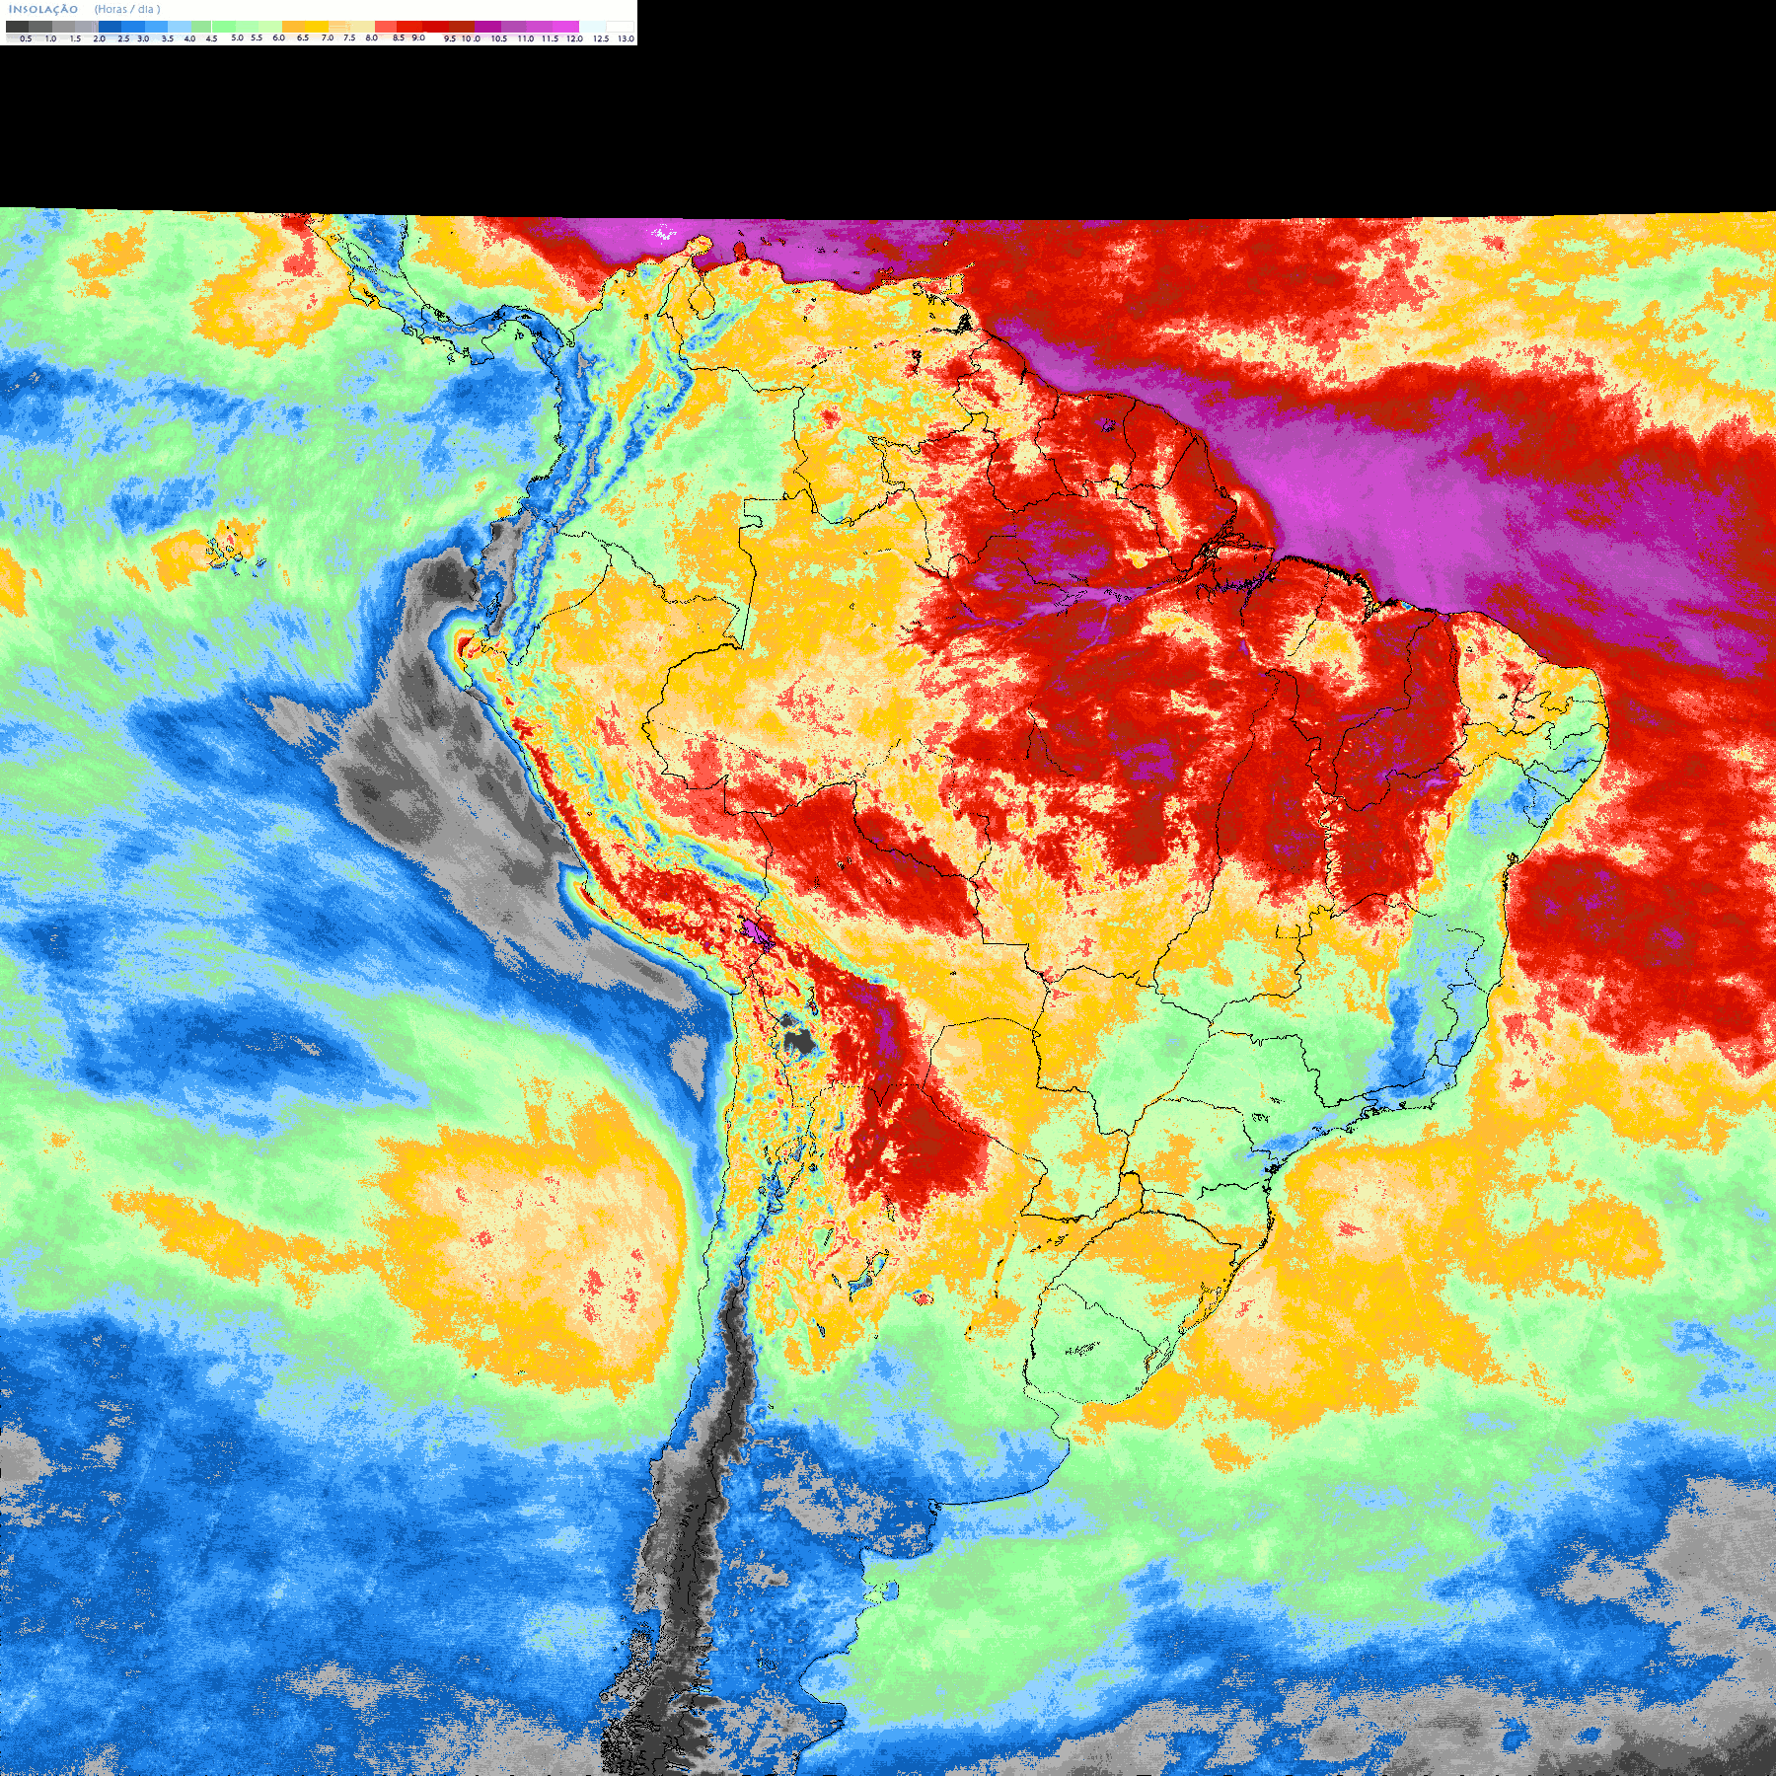Screen dimensions: 1776x1776
Task: Pick the bright red swatch after 8.5
Action: tap(409, 27)
